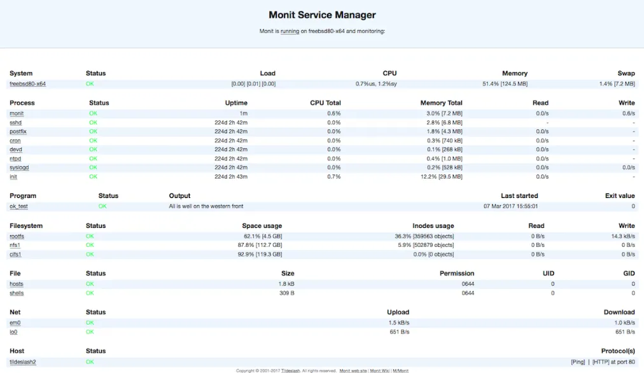Visit the M/Monit footer link

pyautogui.click(x=400, y=370)
